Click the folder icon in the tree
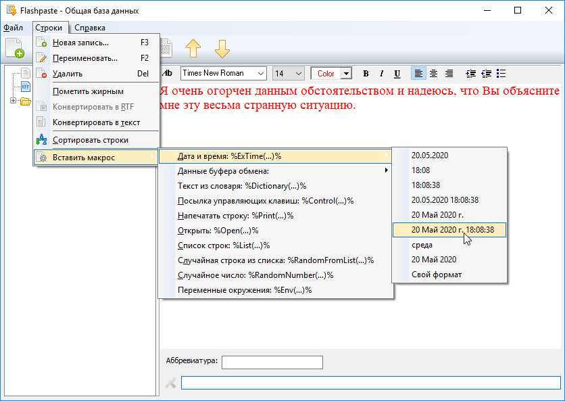Screen dimensions: 565x401 25,101
